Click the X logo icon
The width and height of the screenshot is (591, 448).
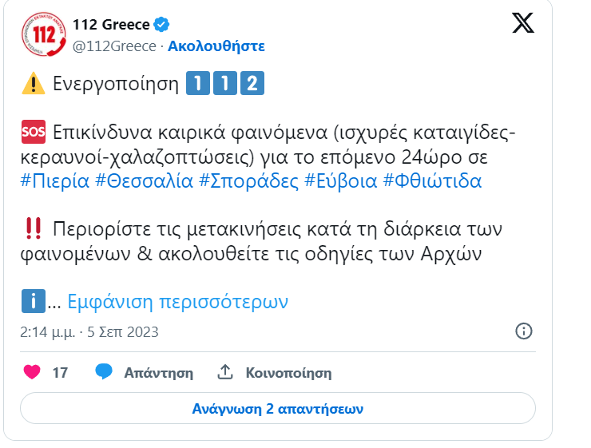(523, 23)
